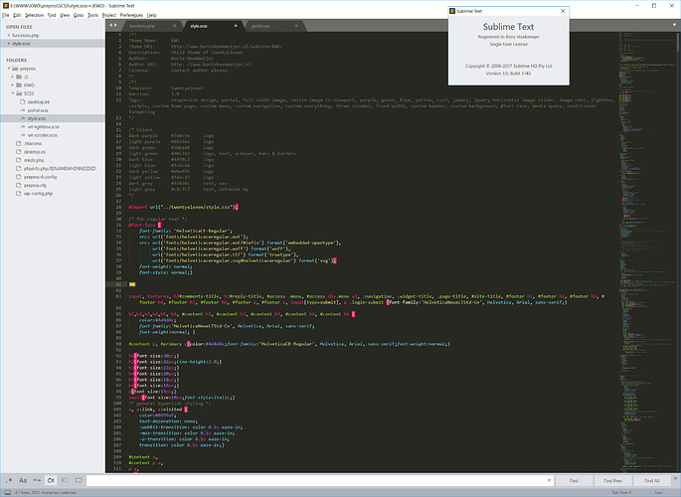
Task: Close style.scss in Open Files list
Action: tap(9, 44)
